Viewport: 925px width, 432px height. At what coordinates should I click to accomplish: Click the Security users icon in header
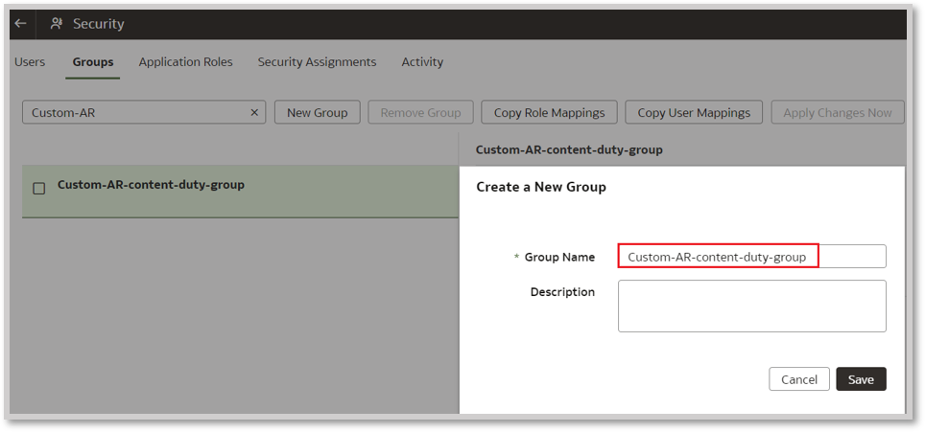coord(57,23)
